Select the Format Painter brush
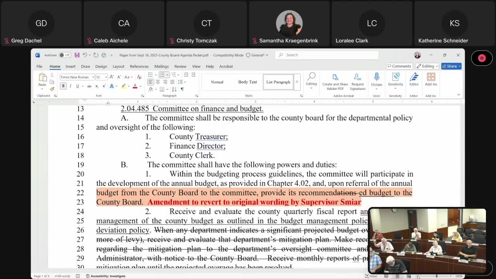Image resolution: width=496 pixels, height=279 pixels. pyautogui.click(x=52, y=89)
